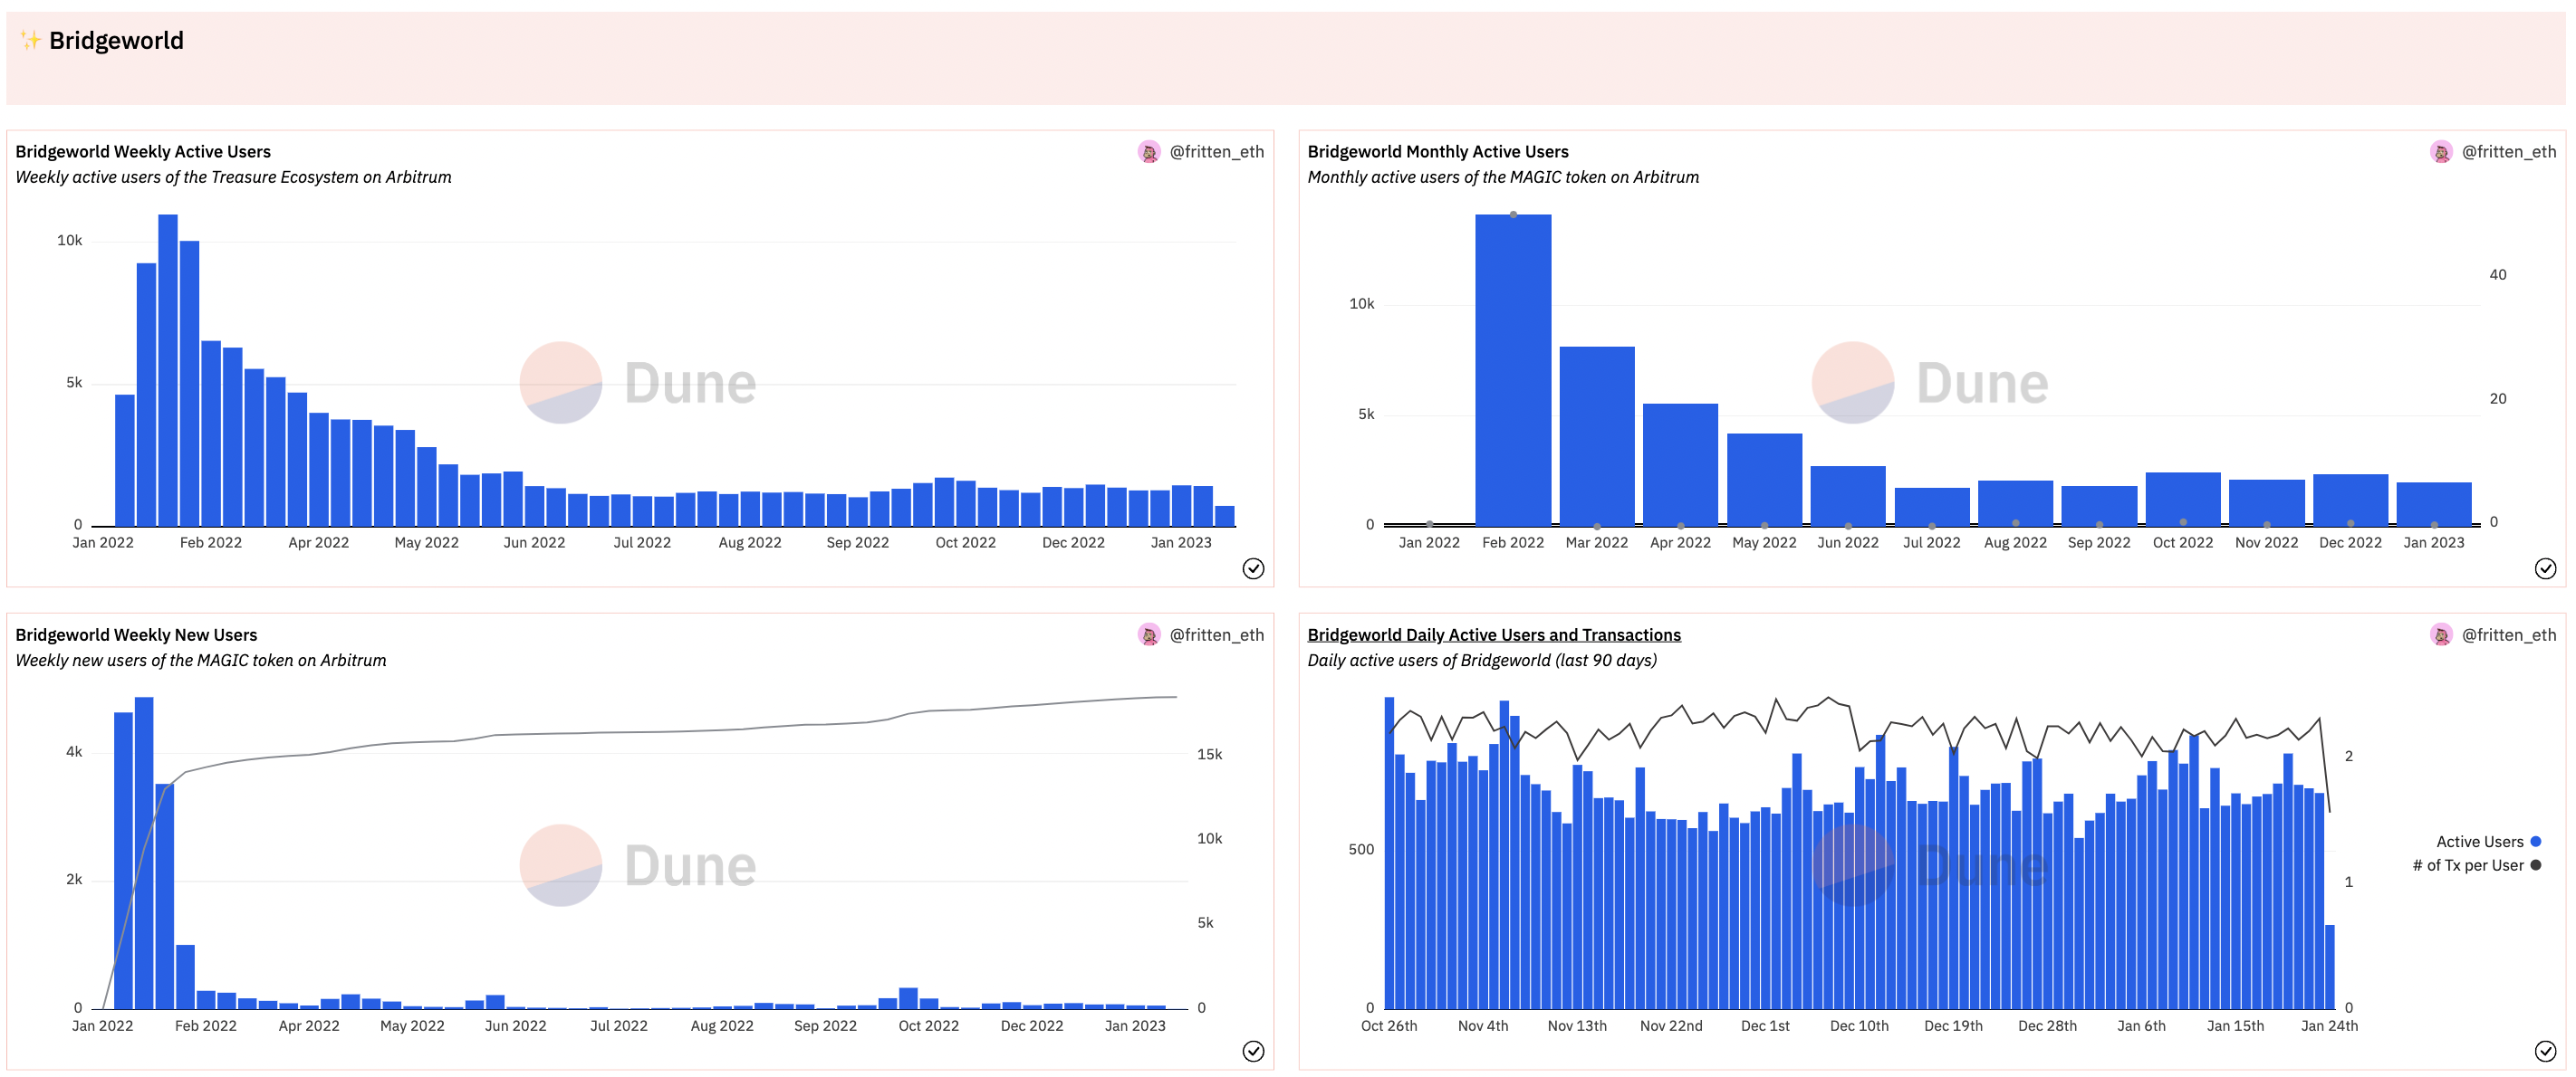Click the dark # of Tx per User legend dot
Image resolution: width=2576 pixels, height=1077 pixels.
(x=2535, y=866)
